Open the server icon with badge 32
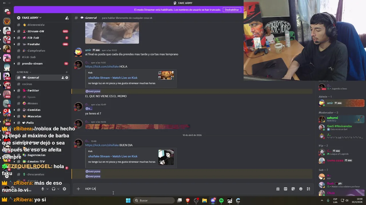The image size is (366, 205). pyautogui.click(x=7, y=40)
